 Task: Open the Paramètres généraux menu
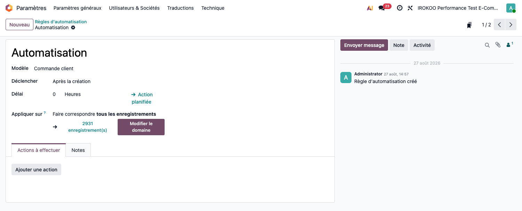pyautogui.click(x=77, y=8)
